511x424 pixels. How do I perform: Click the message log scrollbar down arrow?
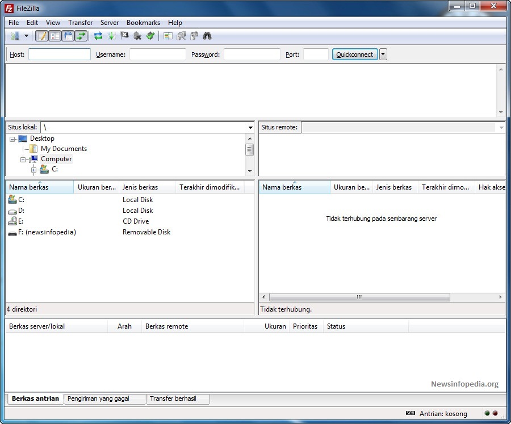[501, 112]
